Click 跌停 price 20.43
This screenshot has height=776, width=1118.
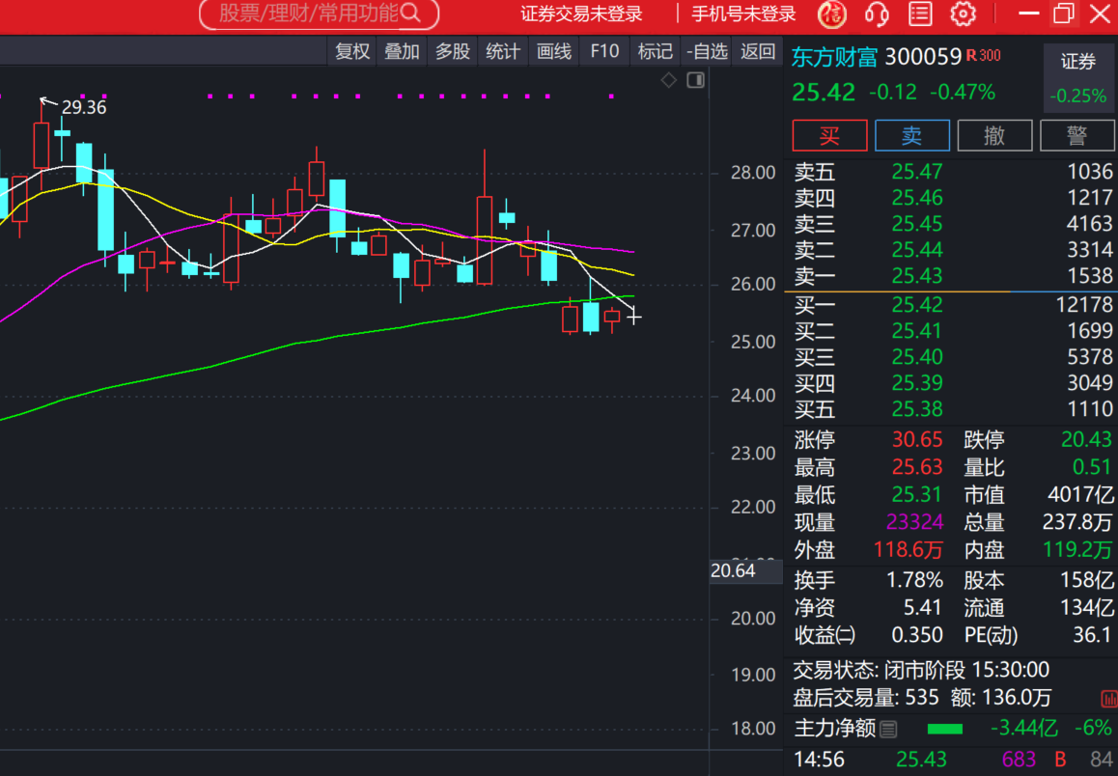pyautogui.click(x=1086, y=440)
